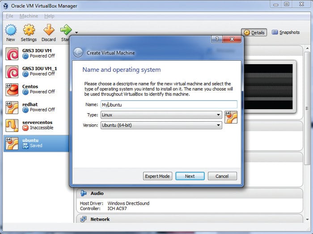Click the Inaccessible status icon of servercentos
Viewport: 313px width, 234px height.
pyautogui.click(x=25, y=128)
